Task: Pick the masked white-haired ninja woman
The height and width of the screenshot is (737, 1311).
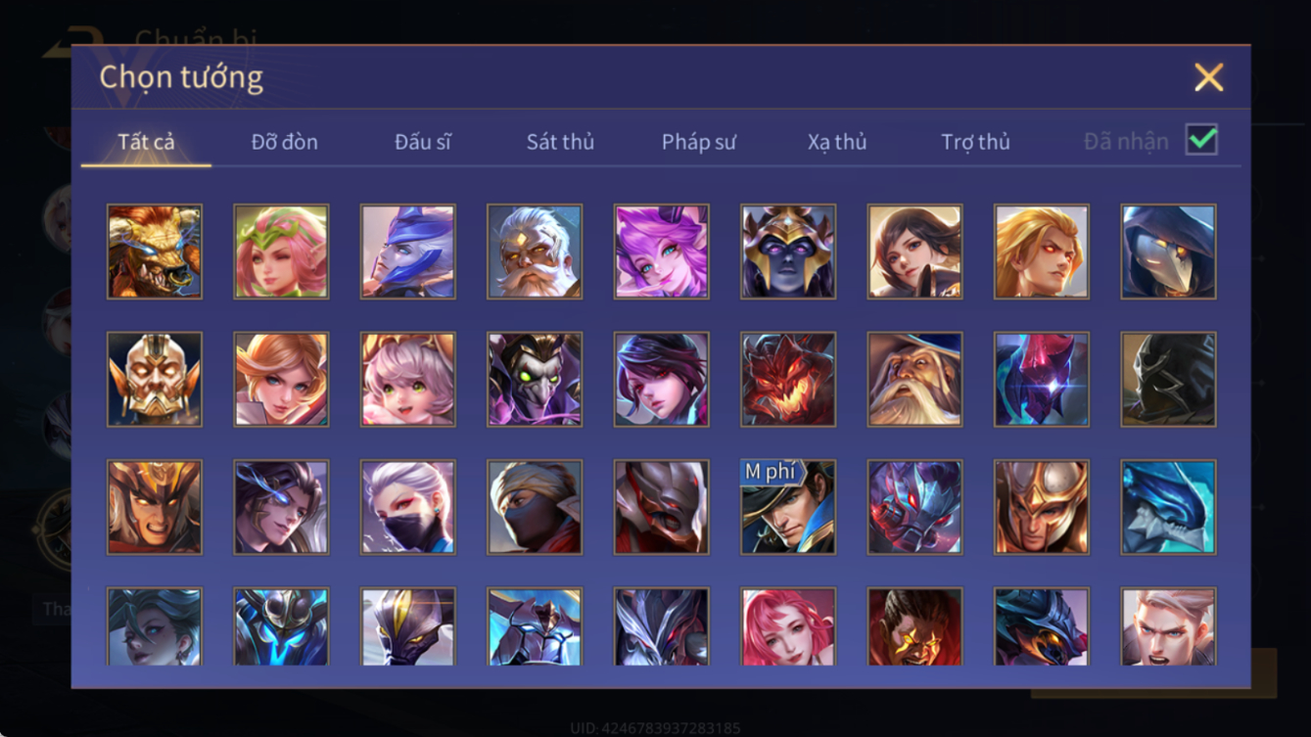Action: click(x=407, y=507)
